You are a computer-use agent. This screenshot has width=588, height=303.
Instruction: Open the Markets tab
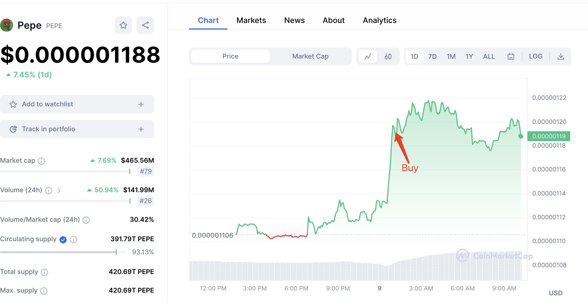coord(251,20)
